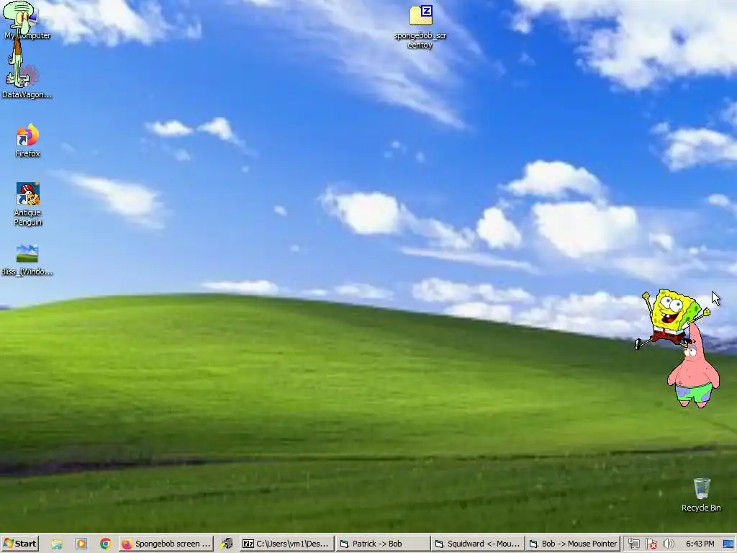Click the volume speaker tray icon
Viewport: 737px width, 553px height.
tap(669, 544)
